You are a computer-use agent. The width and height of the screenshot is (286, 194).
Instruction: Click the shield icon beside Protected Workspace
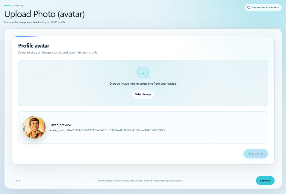coord(249,7)
